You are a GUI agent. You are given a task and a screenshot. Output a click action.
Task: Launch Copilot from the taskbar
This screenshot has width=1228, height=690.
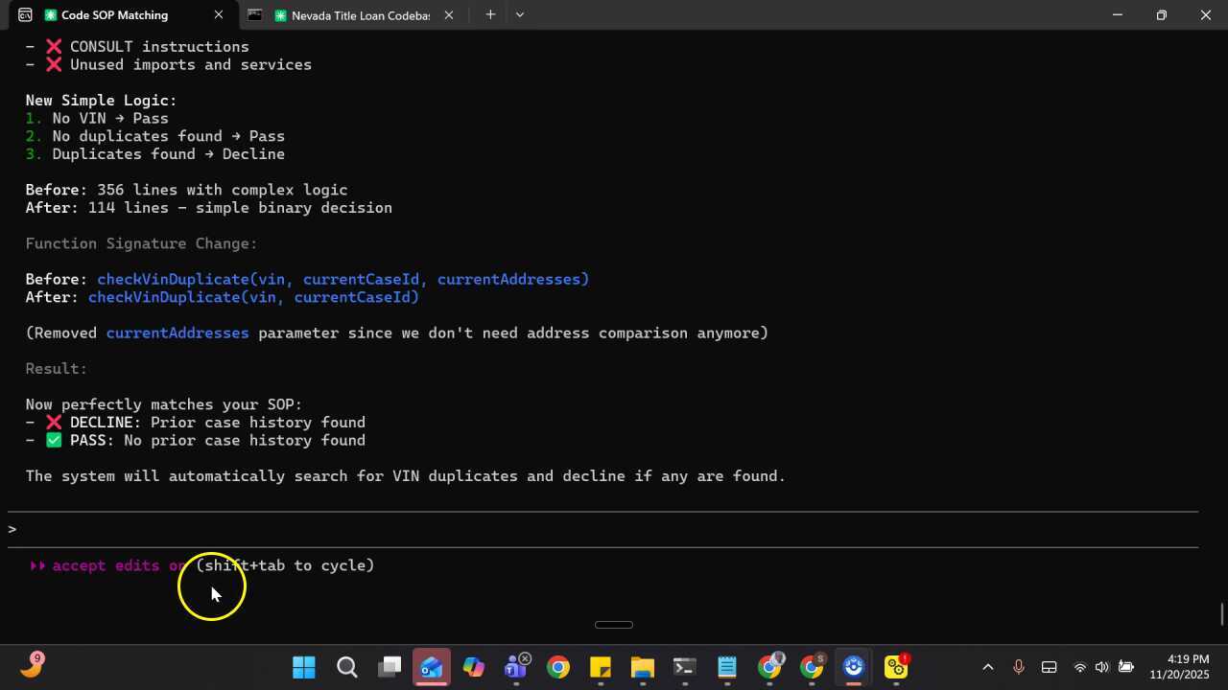pyautogui.click(x=473, y=667)
